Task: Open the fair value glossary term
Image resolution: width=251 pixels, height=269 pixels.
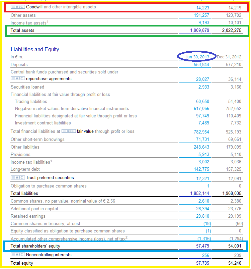Action: pos(85,131)
